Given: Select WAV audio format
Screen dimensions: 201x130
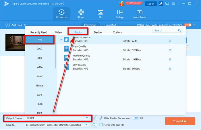Looking at the screenshot, I should (40, 76).
